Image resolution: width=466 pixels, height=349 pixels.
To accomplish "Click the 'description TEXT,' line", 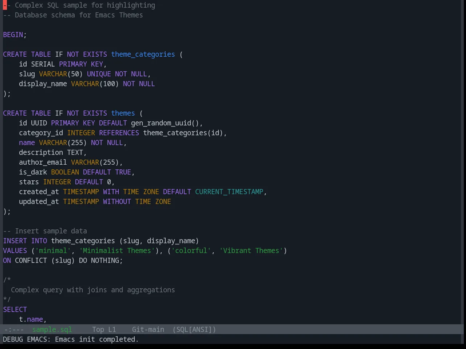I will click(53, 152).
